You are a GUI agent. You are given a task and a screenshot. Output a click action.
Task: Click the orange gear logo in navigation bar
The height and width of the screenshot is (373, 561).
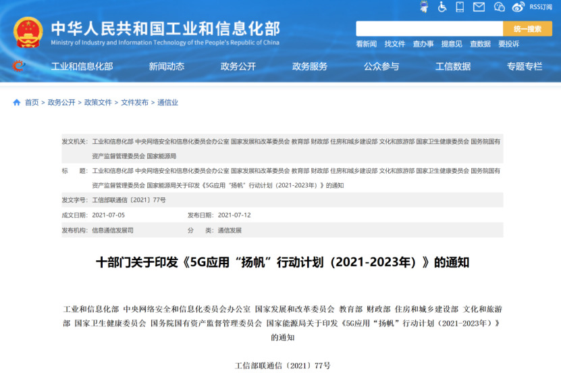tap(18, 66)
